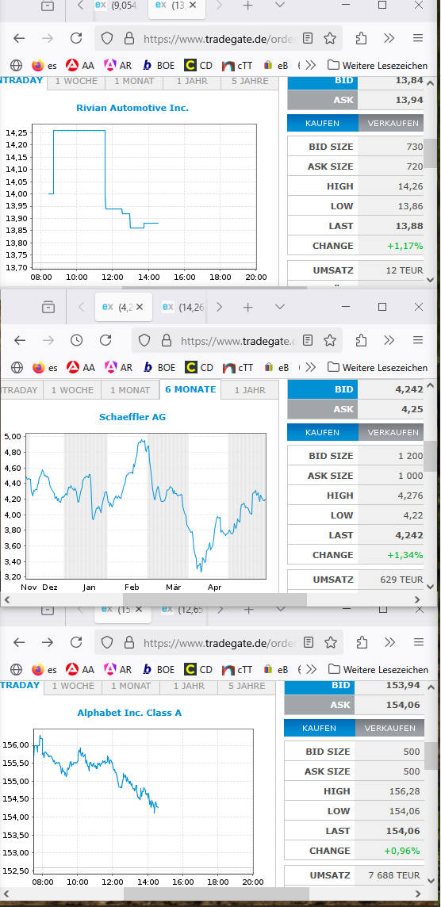This screenshot has height=907, width=441.
Task: Switch to the (14,26 browser tab
Action: 182,307
